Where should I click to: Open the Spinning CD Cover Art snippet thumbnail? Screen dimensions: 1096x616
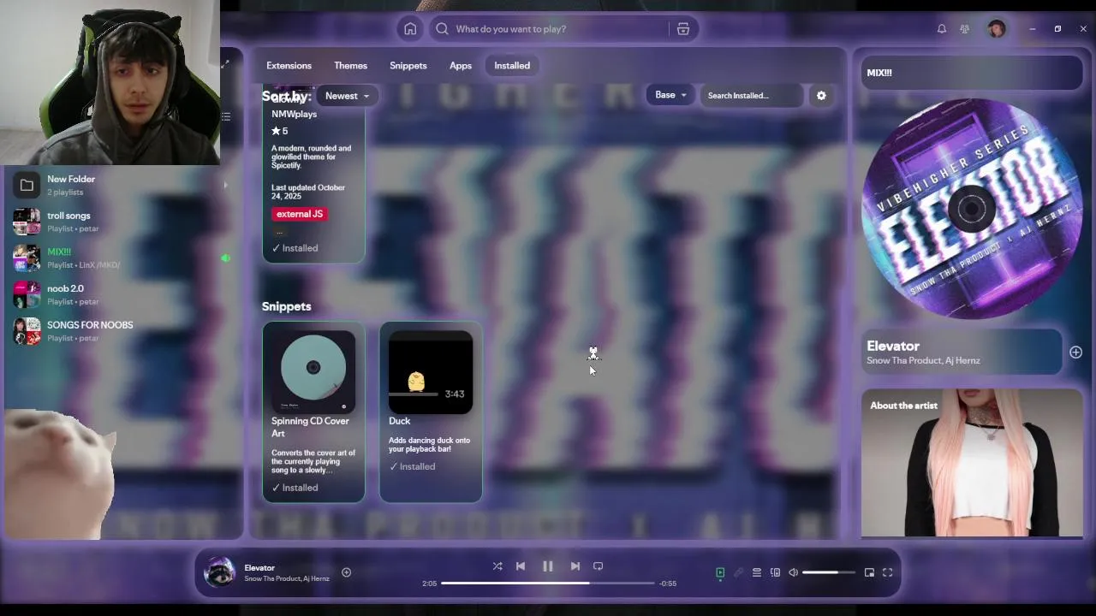click(313, 370)
